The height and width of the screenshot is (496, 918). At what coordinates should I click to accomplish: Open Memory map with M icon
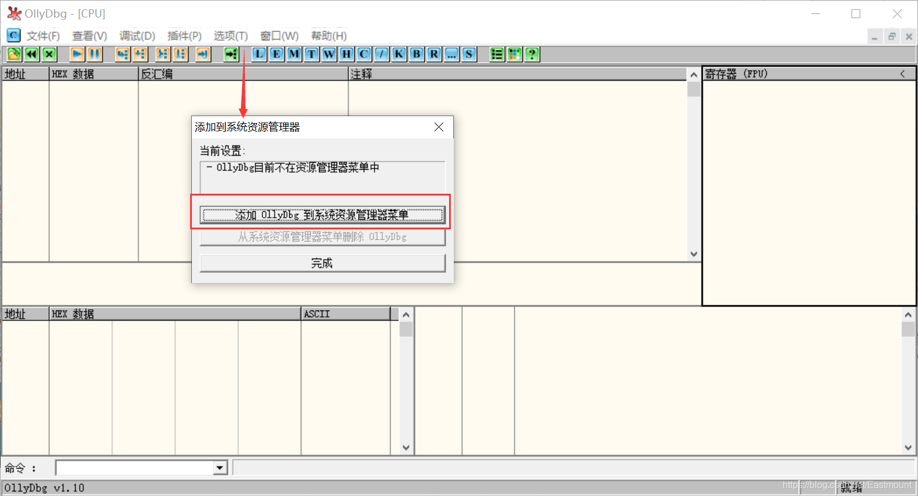pyautogui.click(x=294, y=54)
